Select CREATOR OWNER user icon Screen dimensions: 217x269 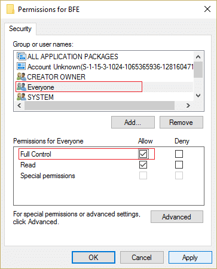pos(22,77)
